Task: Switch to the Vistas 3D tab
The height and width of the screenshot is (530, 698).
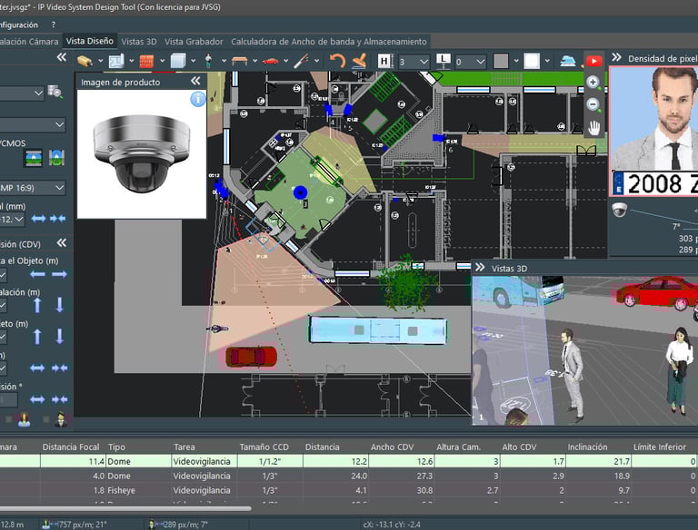Action: tap(139, 41)
